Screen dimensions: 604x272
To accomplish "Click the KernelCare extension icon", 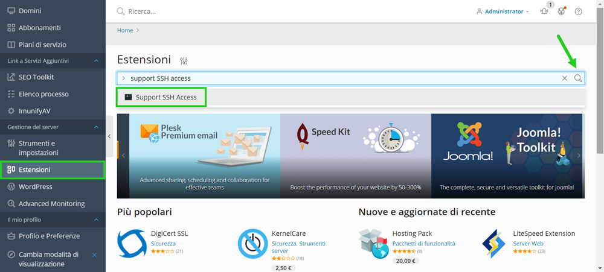I will coord(252,244).
